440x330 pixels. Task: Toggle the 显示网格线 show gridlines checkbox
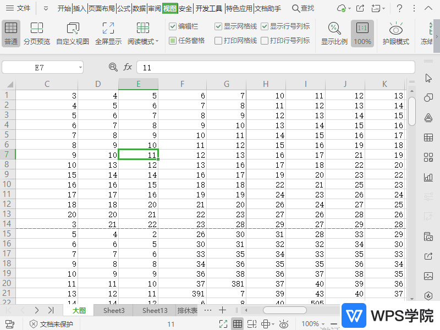point(218,26)
